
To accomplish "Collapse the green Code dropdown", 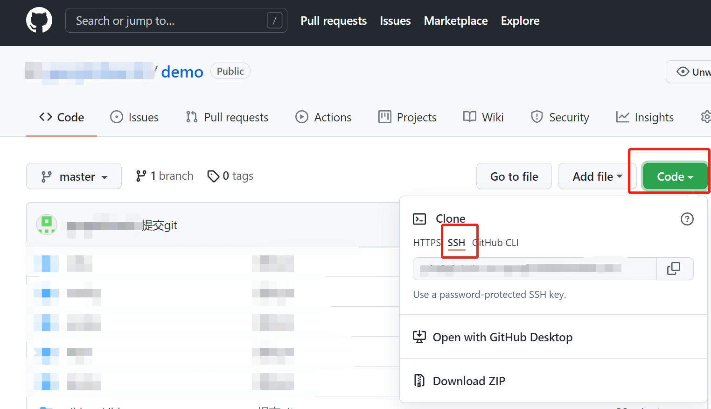I will click(675, 176).
